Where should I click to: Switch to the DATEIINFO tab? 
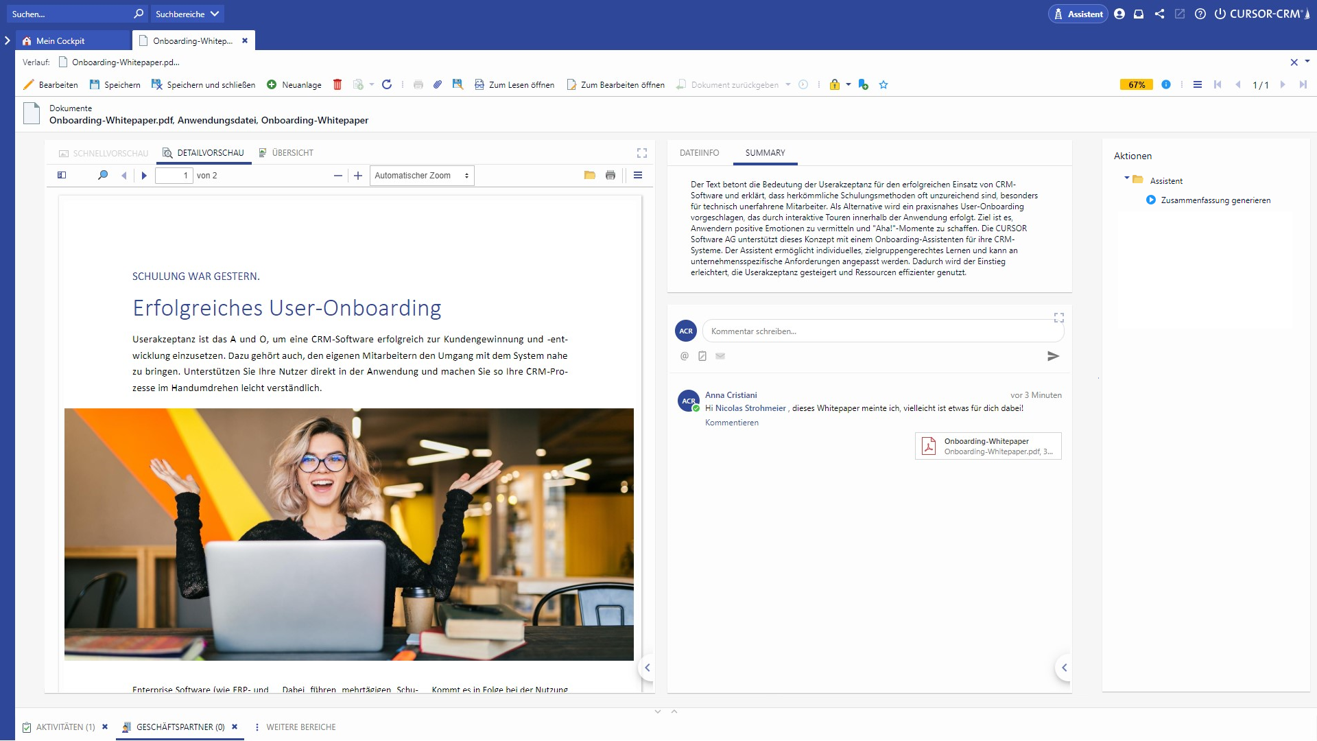[699, 153]
